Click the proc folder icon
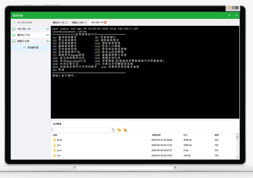 [x=55, y=150]
